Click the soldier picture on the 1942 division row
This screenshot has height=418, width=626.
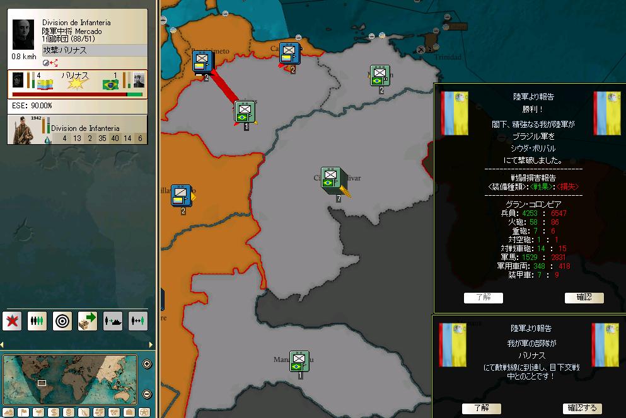pos(23,130)
